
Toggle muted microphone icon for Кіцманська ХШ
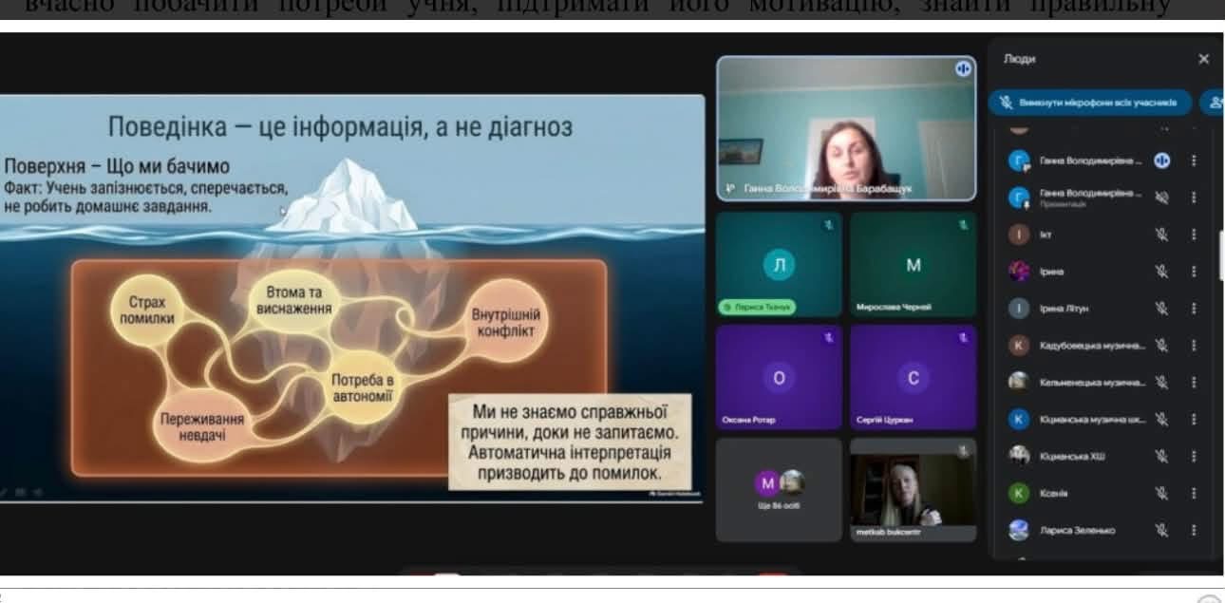coord(1161,456)
